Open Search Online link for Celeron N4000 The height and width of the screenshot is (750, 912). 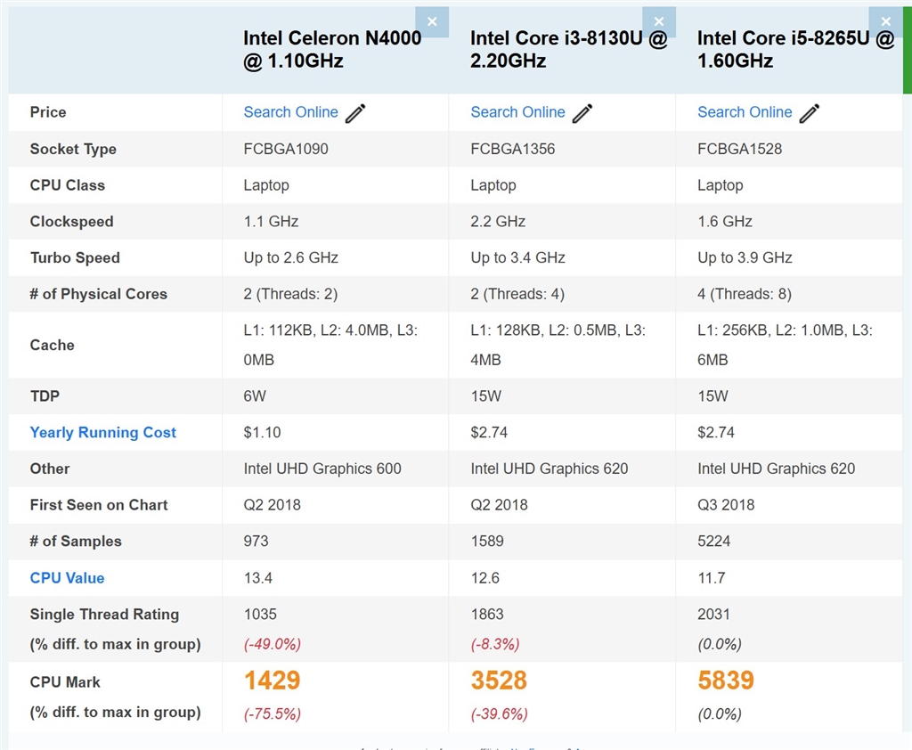pos(290,112)
